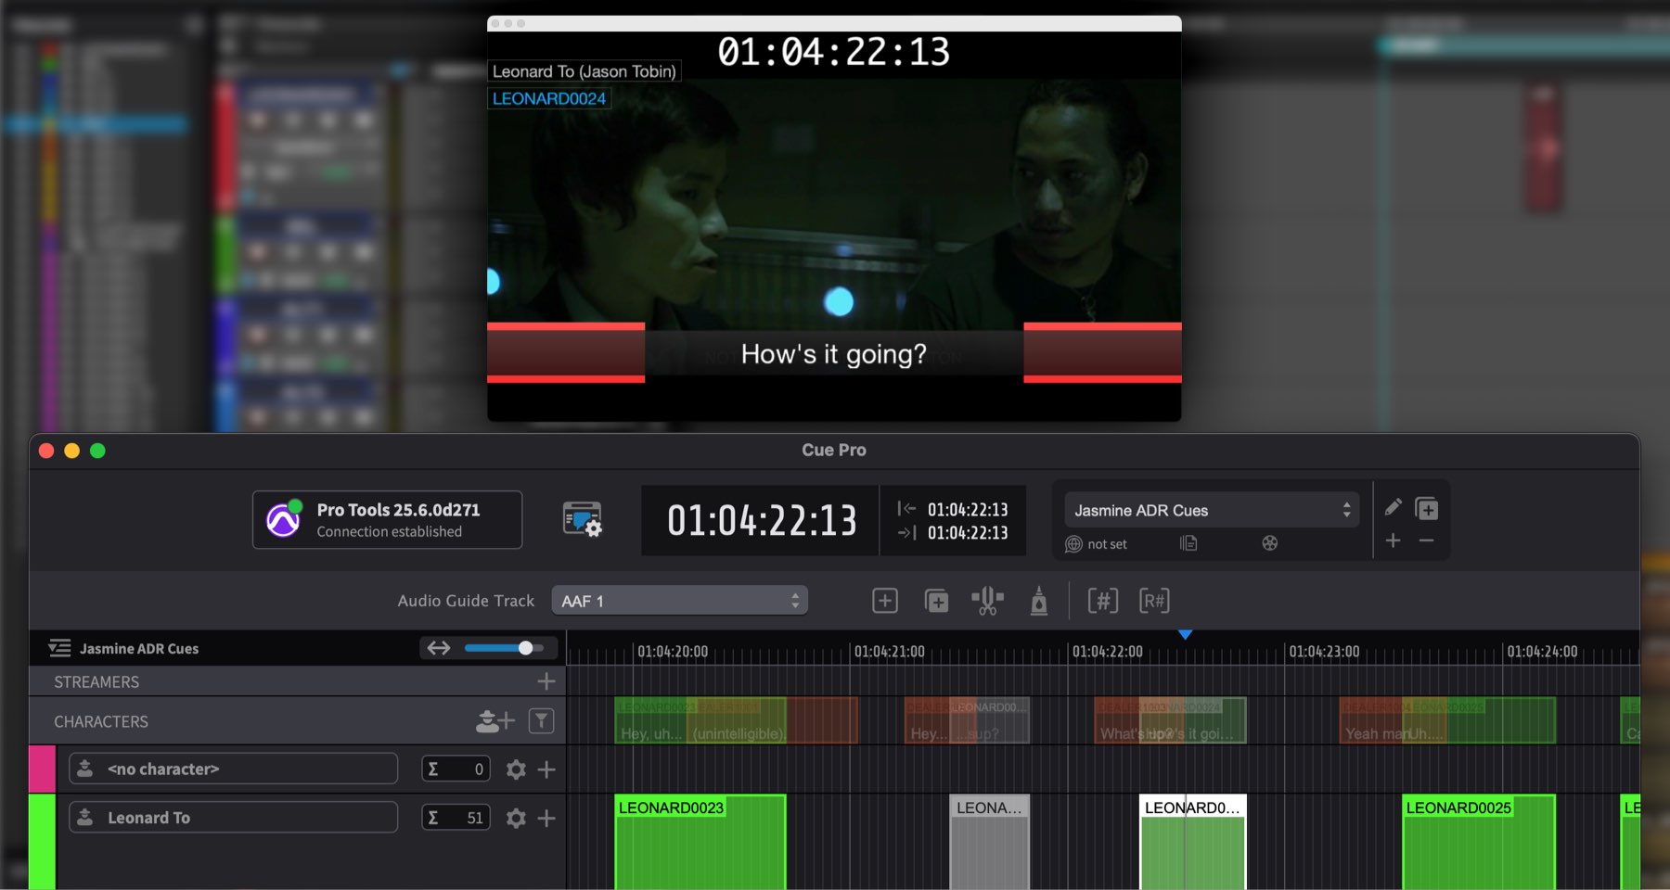Open the Jasmine ADR Cues dropdown
Screen dimensions: 1670x890
coord(1211,510)
